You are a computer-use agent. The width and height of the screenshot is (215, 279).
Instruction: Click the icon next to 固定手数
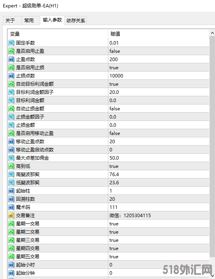pos(11,43)
